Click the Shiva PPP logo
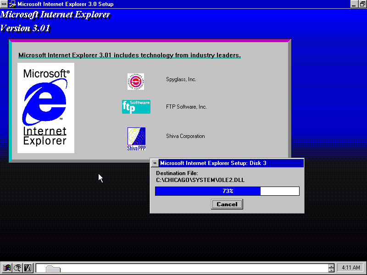 click(x=136, y=139)
